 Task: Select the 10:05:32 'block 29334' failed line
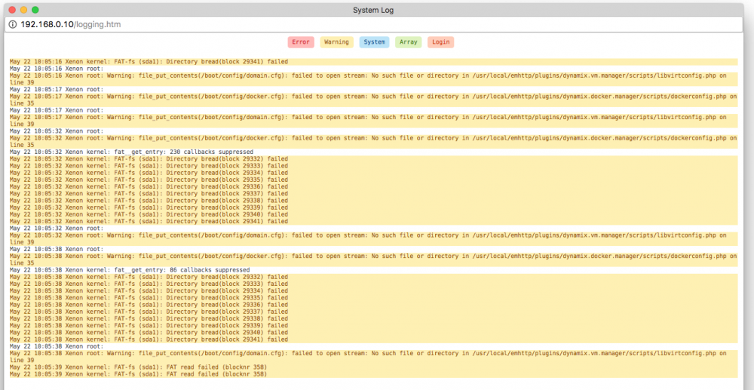(373, 173)
